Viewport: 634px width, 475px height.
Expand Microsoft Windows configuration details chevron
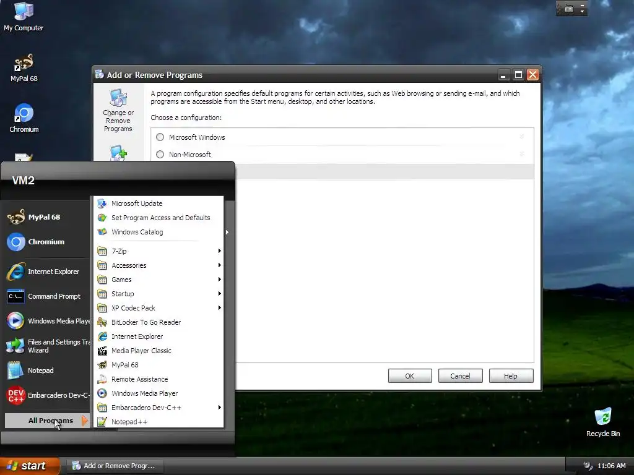coord(521,137)
